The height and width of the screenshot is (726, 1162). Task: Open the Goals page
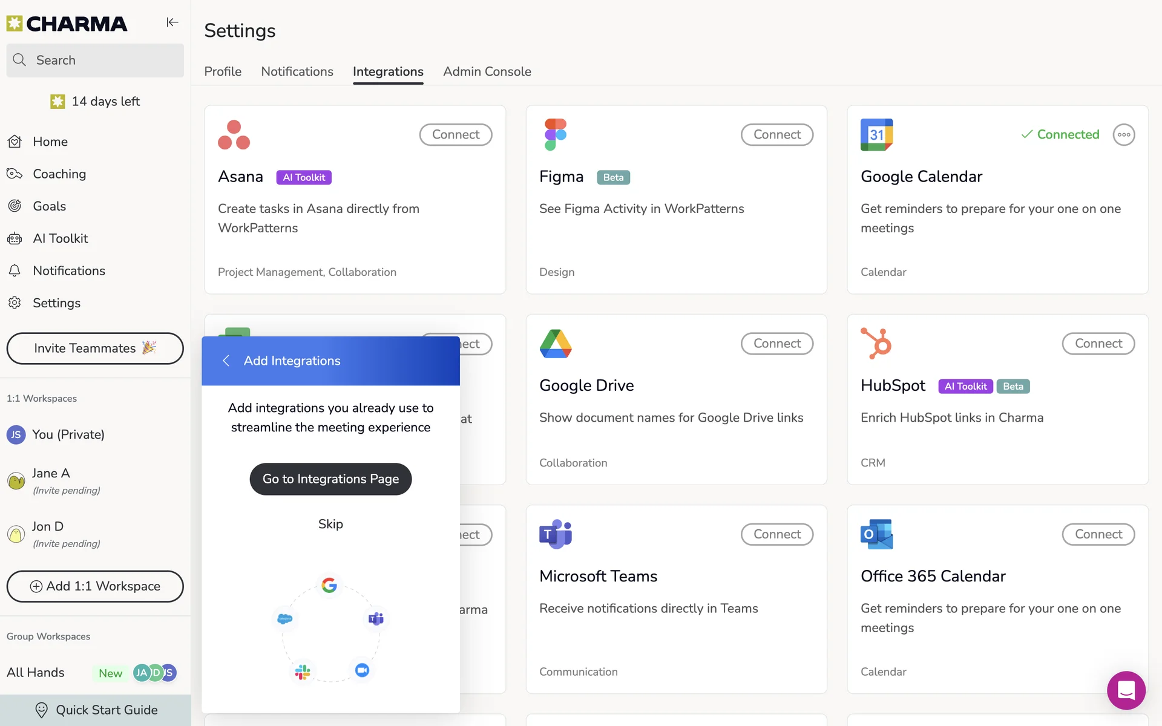tap(49, 206)
